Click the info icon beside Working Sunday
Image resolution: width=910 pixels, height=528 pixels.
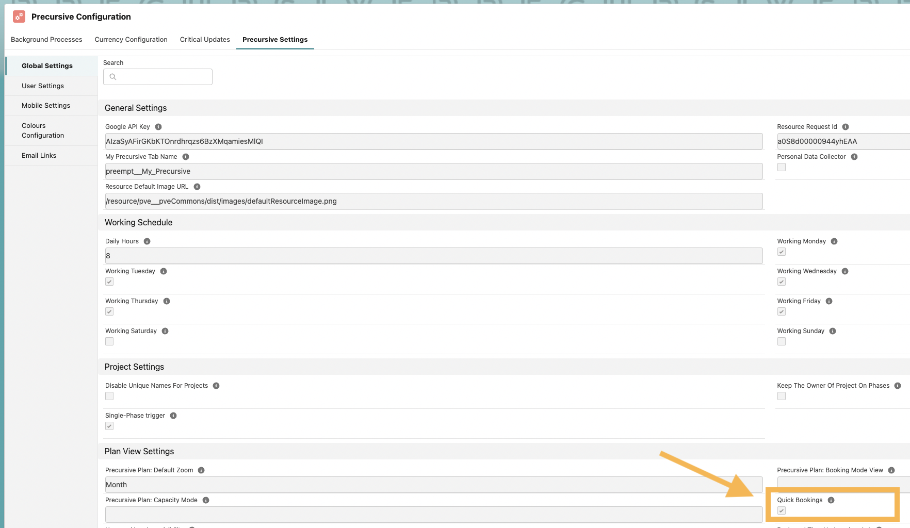(832, 331)
